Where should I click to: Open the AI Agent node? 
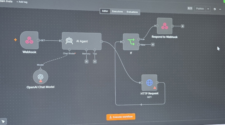click(x=82, y=41)
